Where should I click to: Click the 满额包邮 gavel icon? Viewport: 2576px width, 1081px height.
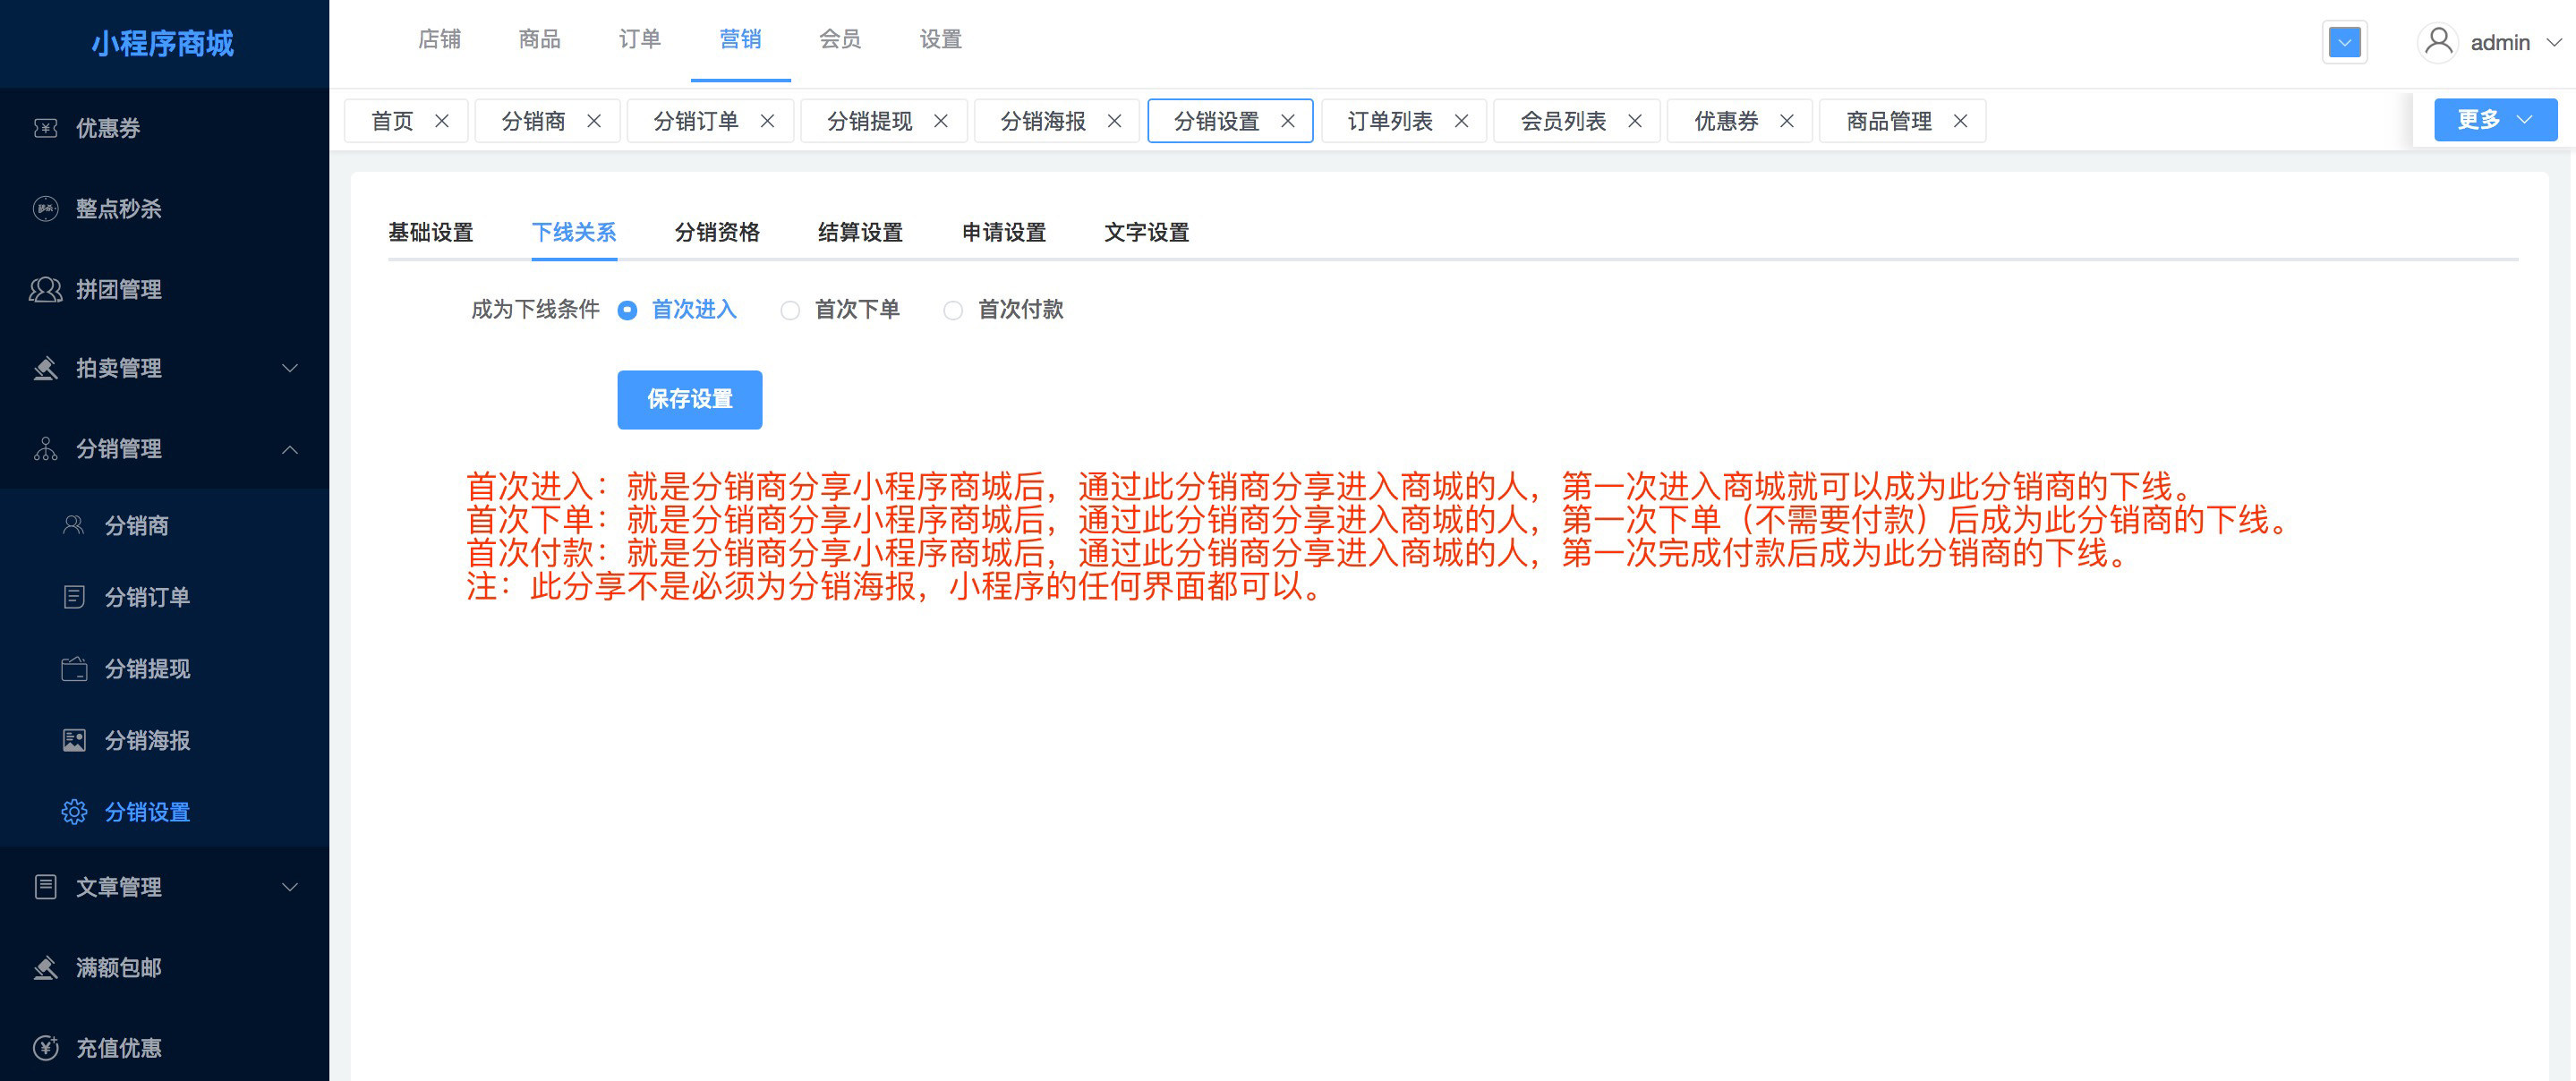pos(46,968)
